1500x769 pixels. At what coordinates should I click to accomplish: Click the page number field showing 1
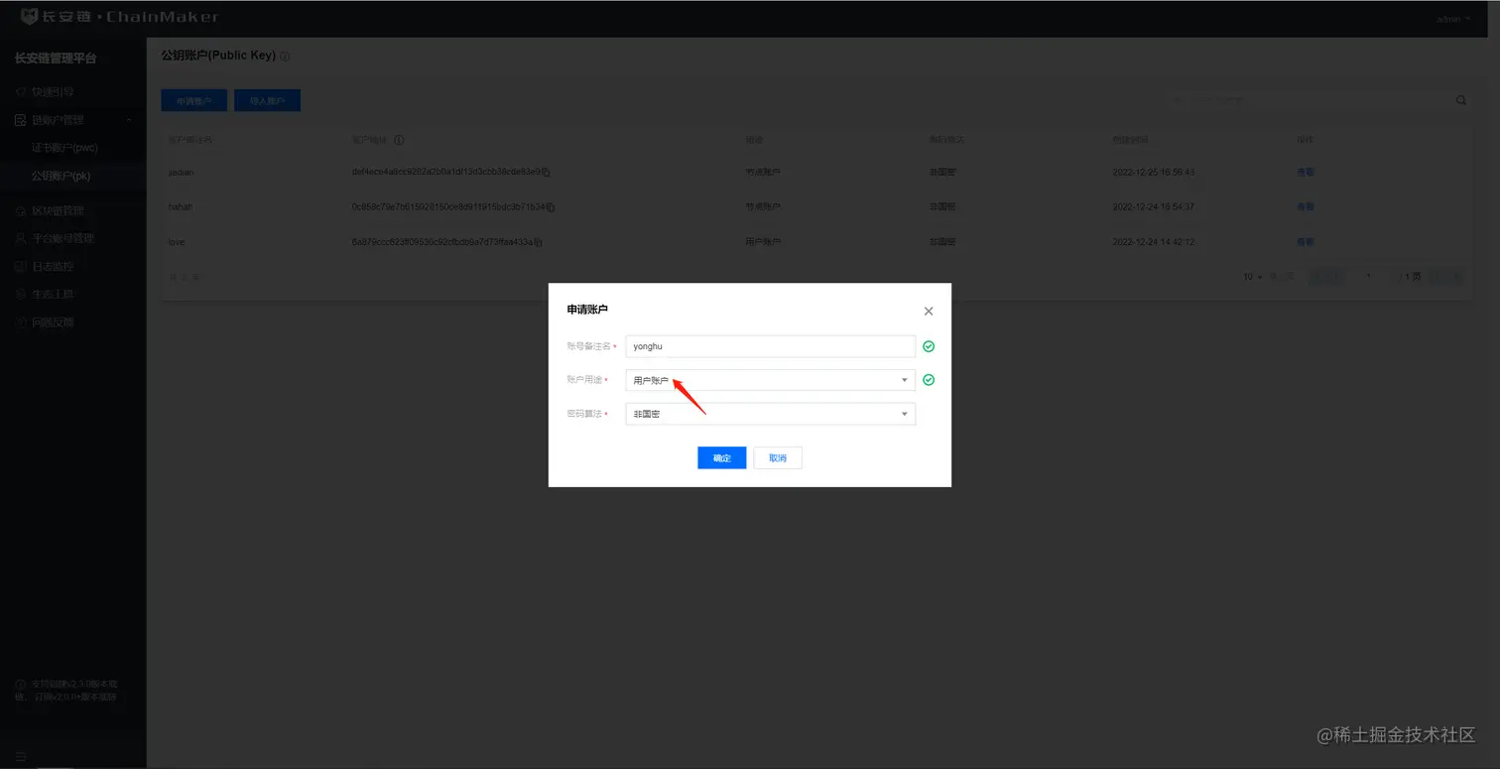[1369, 277]
